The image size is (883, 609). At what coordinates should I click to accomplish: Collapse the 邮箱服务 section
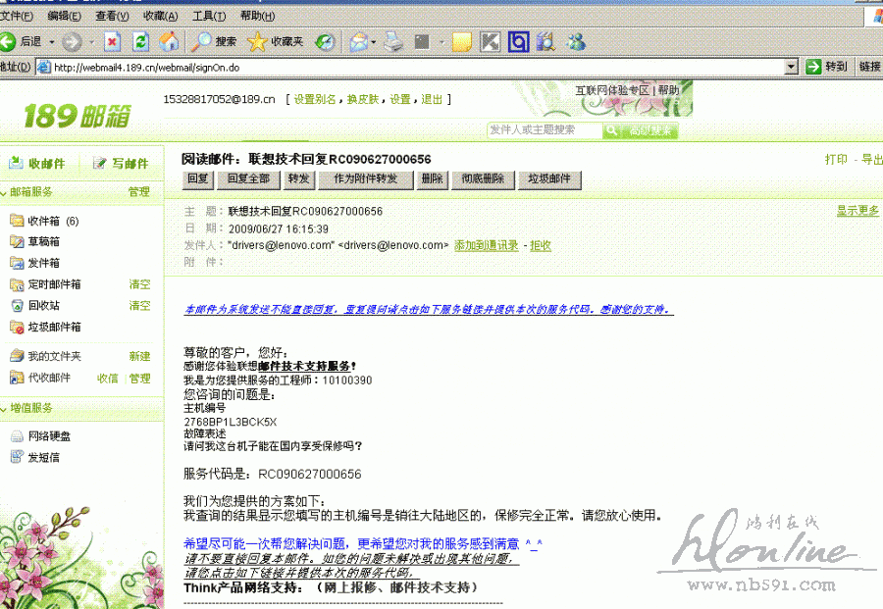pos(5,192)
